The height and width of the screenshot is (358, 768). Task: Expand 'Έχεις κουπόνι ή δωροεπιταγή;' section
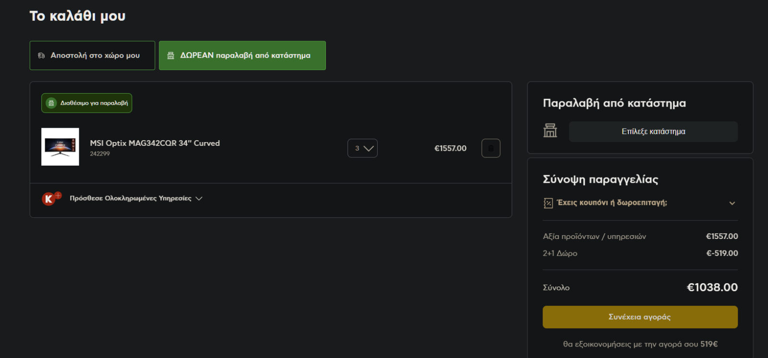pyautogui.click(x=640, y=203)
